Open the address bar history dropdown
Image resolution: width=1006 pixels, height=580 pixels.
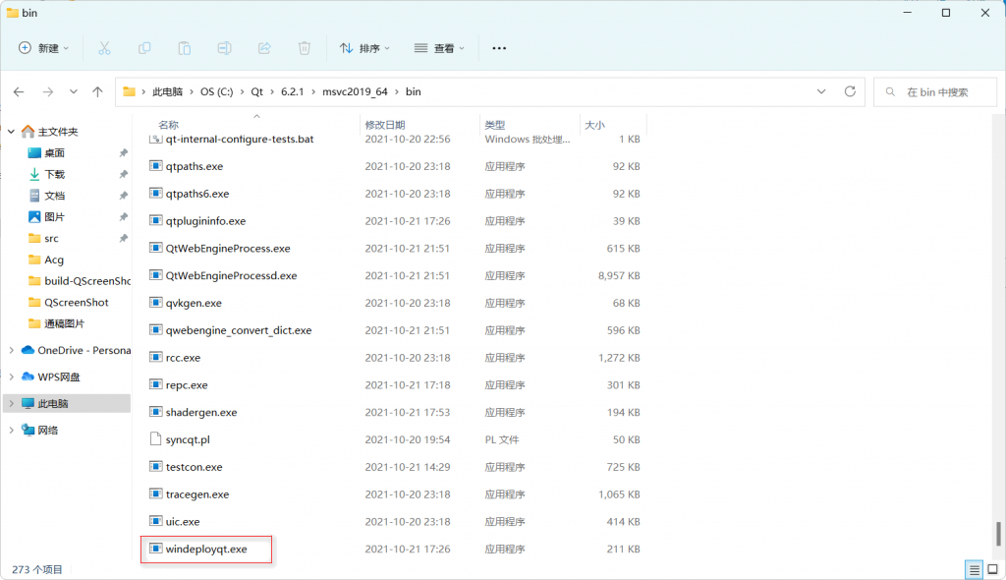point(821,91)
